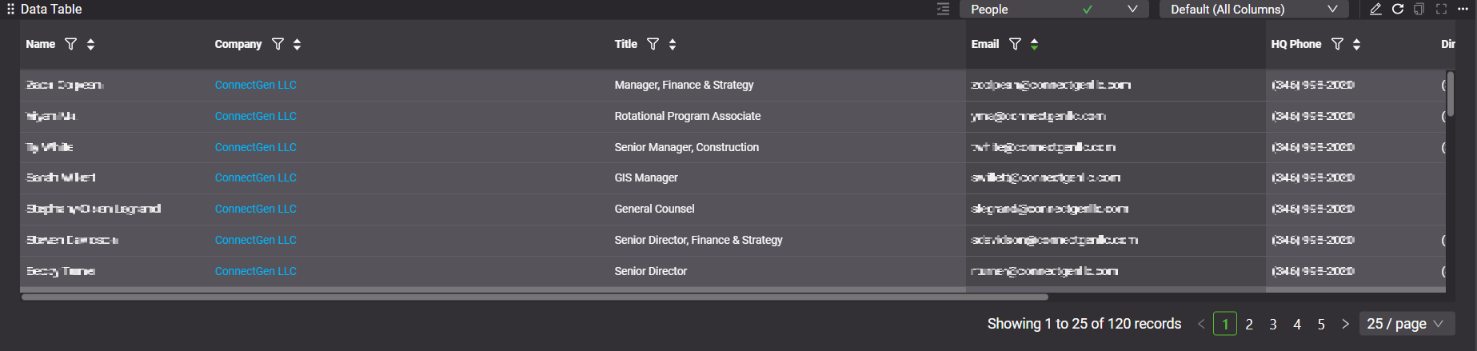Click the Email column filter icon

(1015, 44)
